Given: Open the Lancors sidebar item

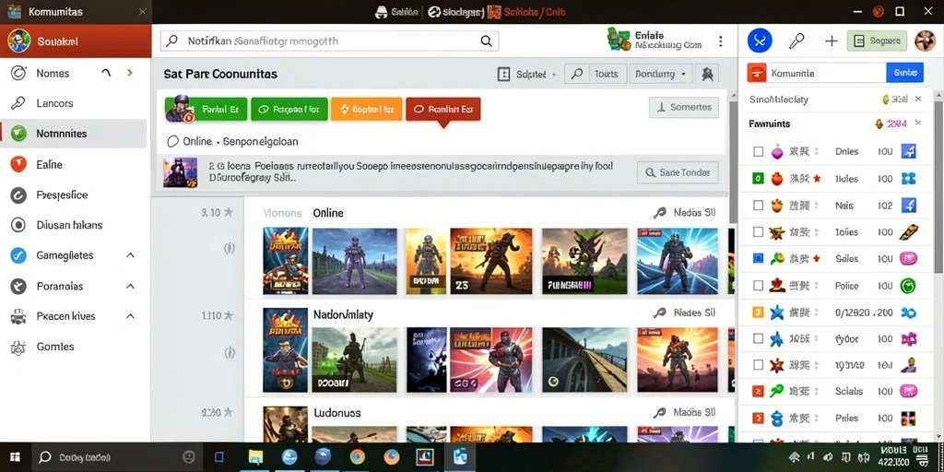Looking at the screenshot, I should [74, 103].
